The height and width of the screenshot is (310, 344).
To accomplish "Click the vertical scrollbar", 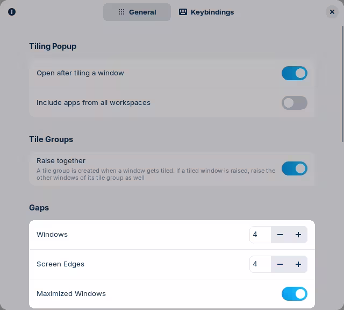I will coord(342,81).
